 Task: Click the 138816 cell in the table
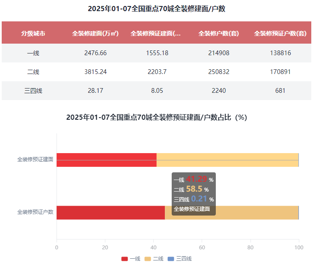pyautogui.click(x=280, y=53)
